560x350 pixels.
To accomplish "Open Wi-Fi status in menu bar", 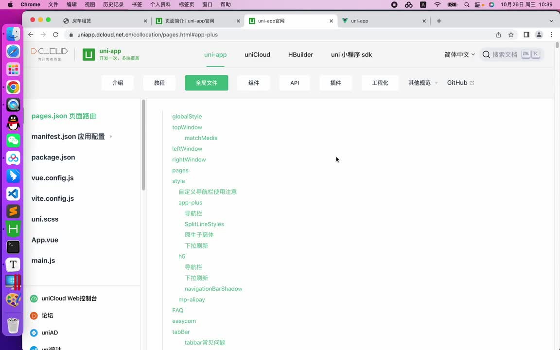I will 437,5.
